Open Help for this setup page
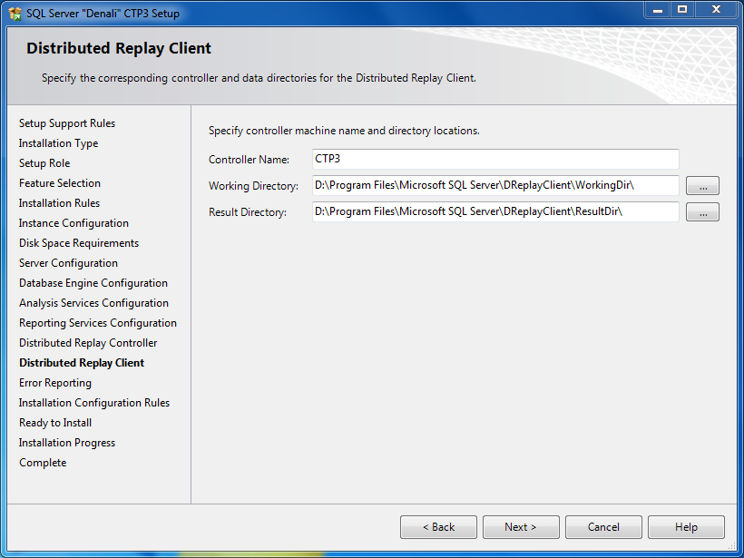 coord(686,527)
